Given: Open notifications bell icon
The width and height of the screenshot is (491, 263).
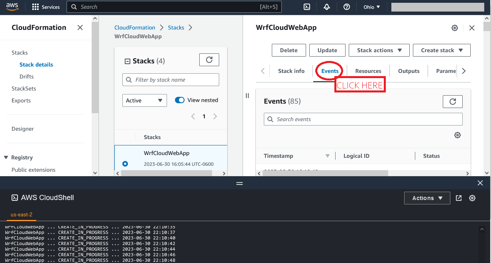Looking at the screenshot, I should click(327, 7).
